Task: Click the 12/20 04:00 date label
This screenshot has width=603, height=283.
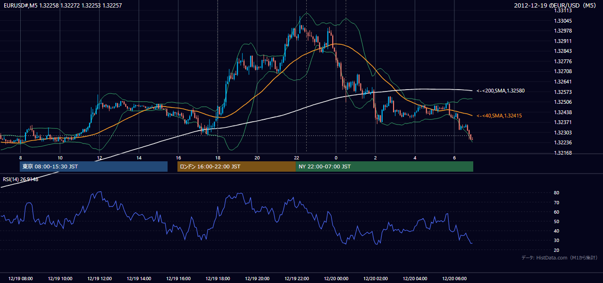Action: coord(415,278)
